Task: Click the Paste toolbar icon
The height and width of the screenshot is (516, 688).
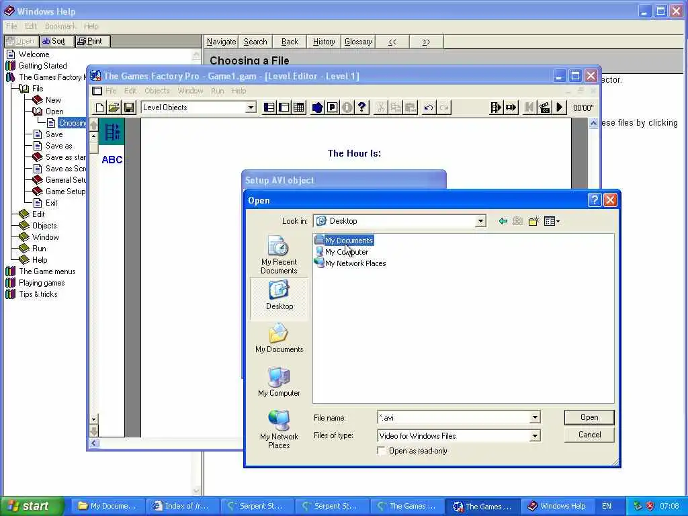Action: 411,107
